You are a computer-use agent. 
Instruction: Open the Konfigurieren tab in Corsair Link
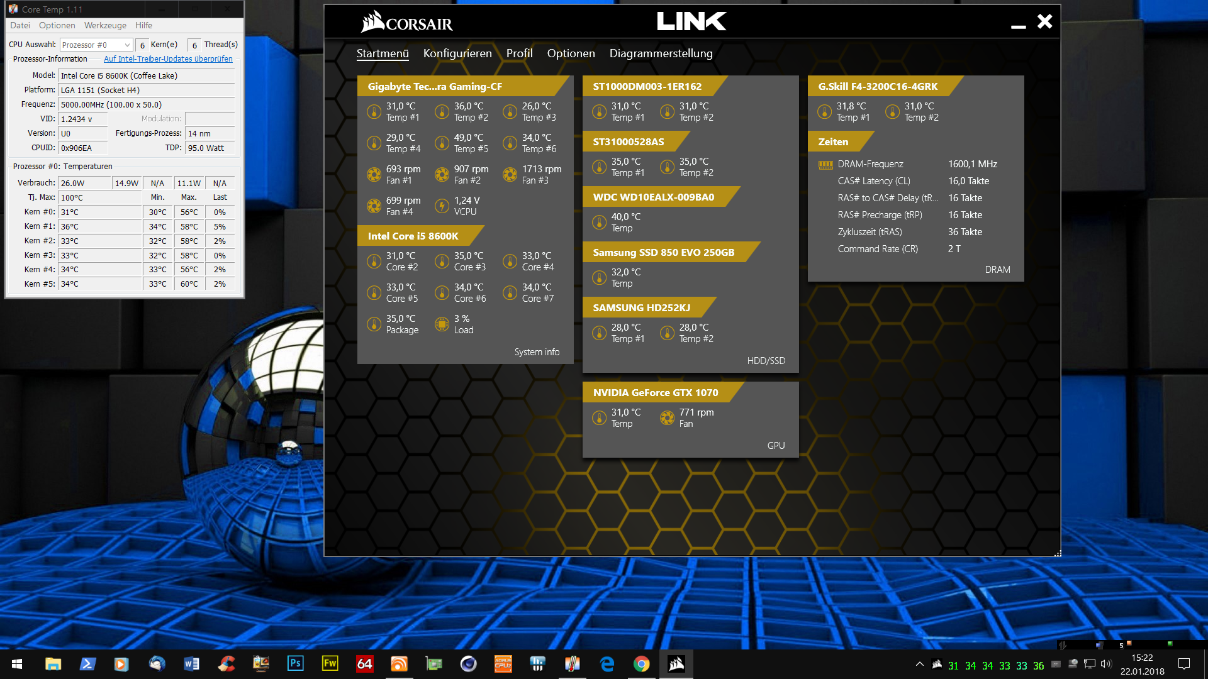(457, 53)
